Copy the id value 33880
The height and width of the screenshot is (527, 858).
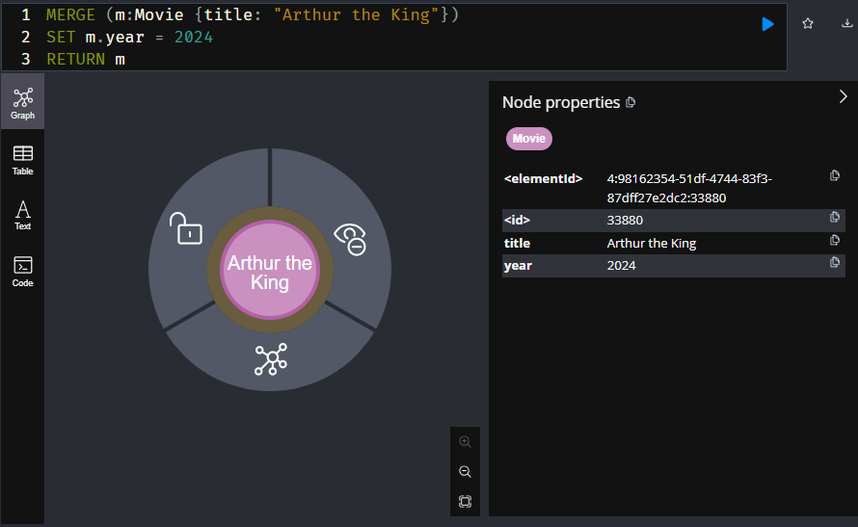[835, 217]
